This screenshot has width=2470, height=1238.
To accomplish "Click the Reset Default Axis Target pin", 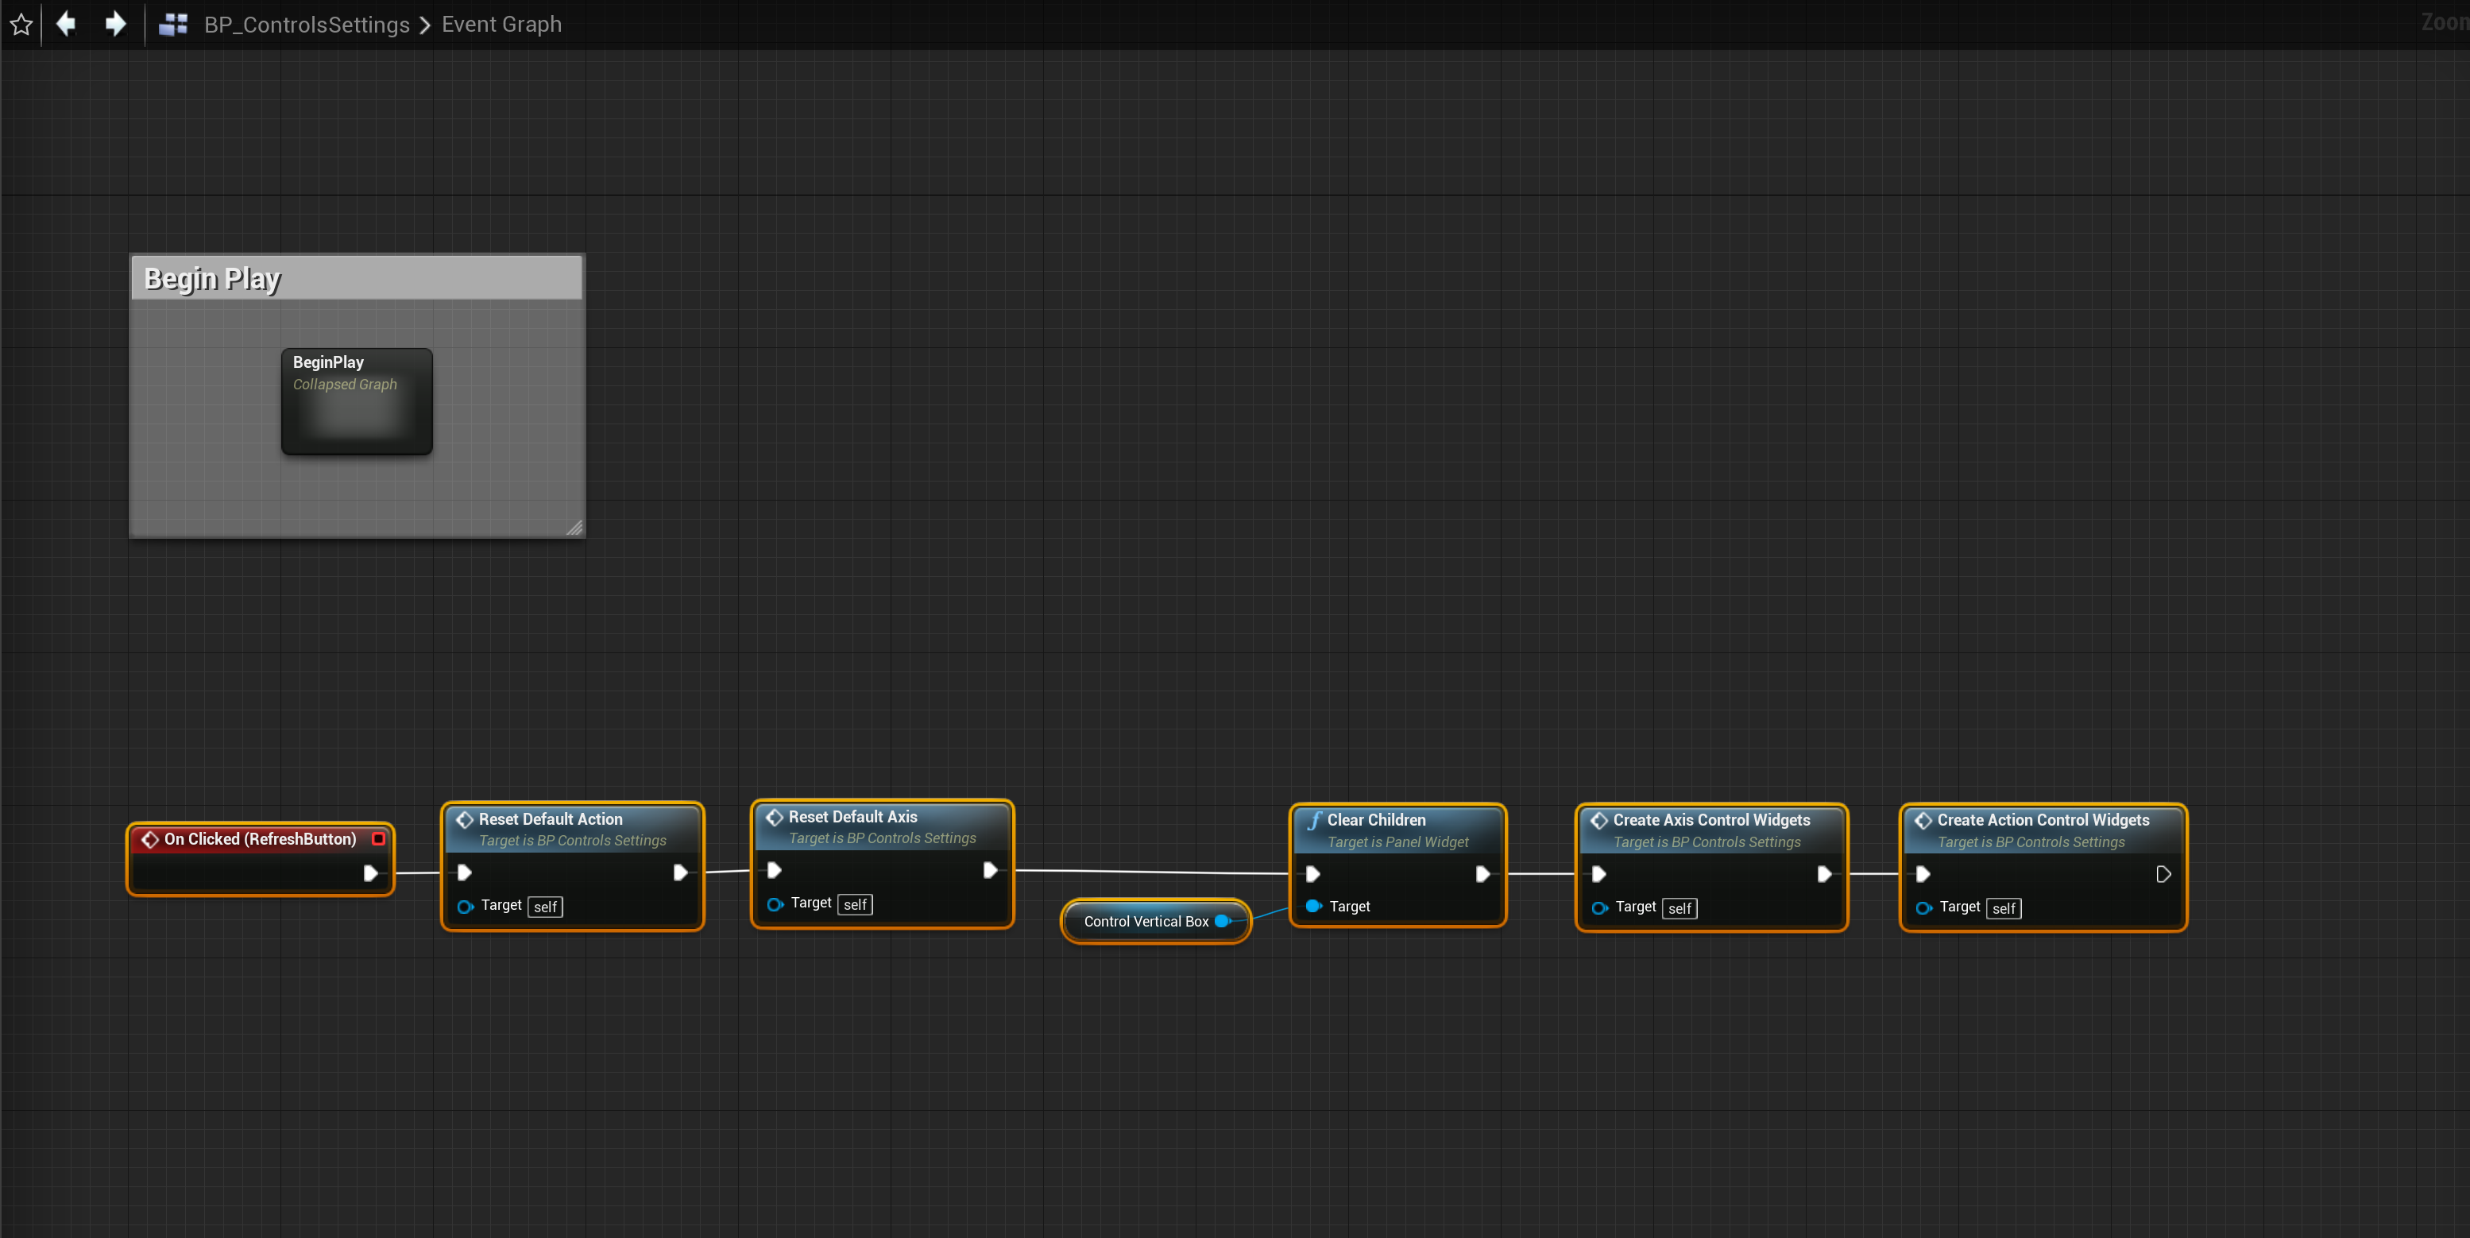I will (x=775, y=904).
